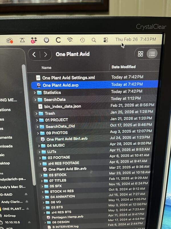Sort files by Name column header
The width and height of the screenshot is (171, 229).
(x=47, y=68)
